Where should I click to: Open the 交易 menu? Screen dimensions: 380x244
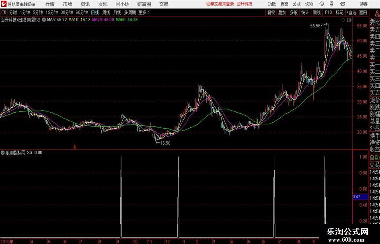point(164,4)
